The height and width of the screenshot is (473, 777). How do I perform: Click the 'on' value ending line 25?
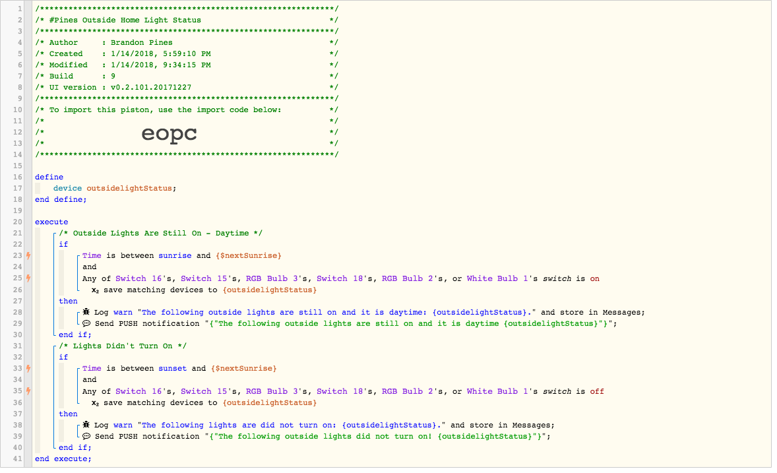click(x=595, y=278)
